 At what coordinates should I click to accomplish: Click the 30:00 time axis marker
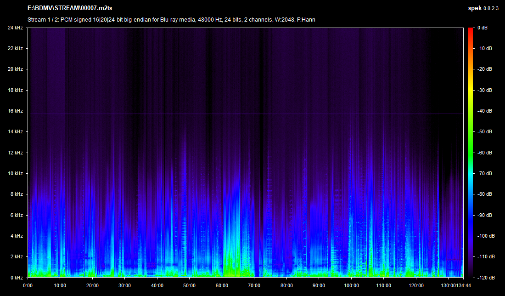124,285
